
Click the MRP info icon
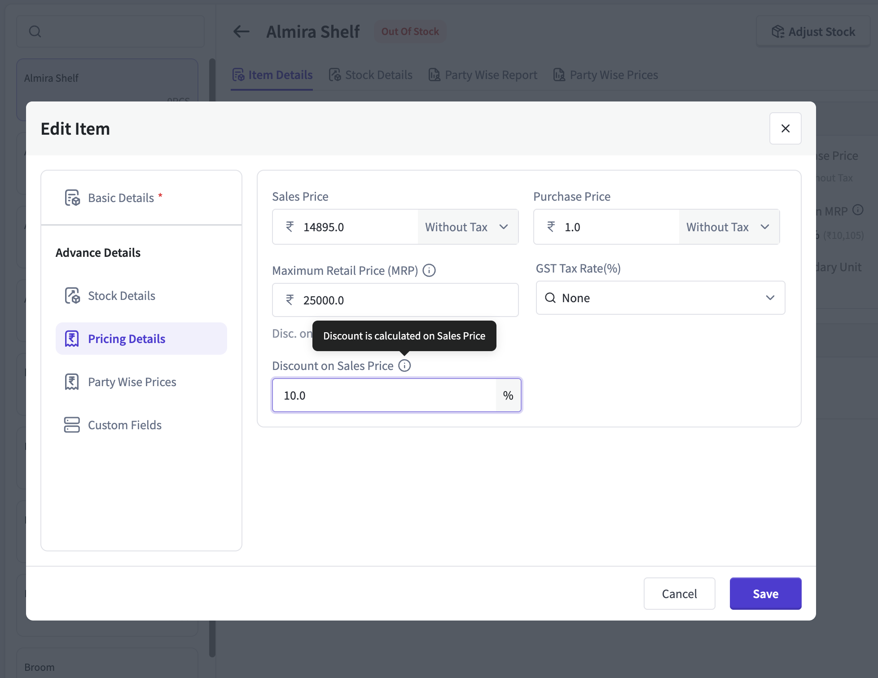click(429, 270)
